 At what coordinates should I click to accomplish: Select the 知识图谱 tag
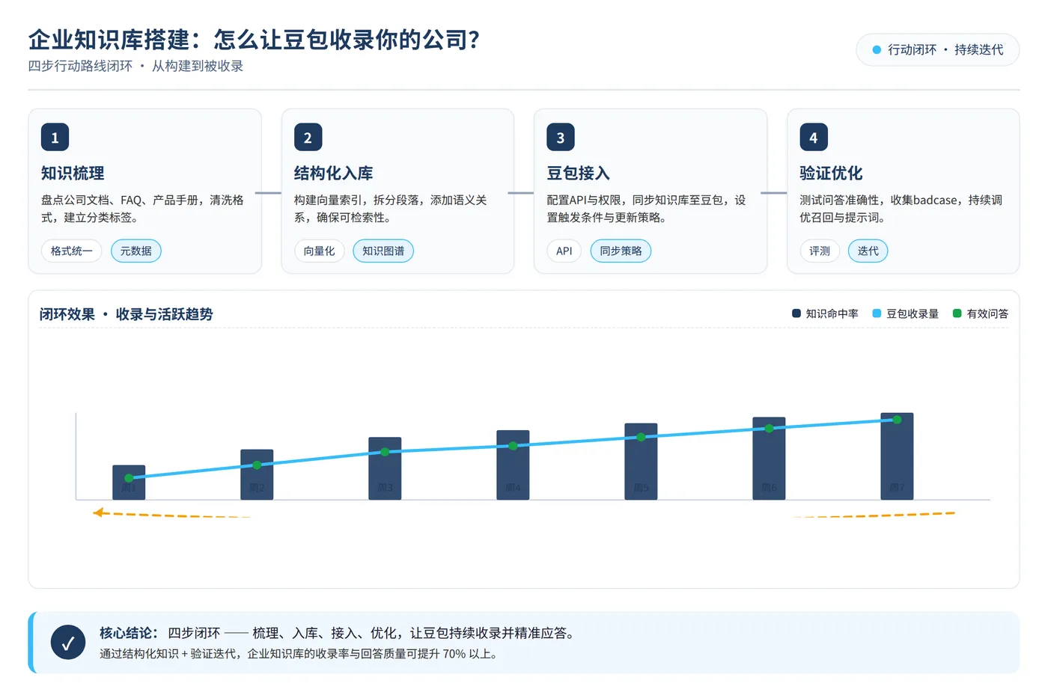pyautogui.click(x=383, y=251)
